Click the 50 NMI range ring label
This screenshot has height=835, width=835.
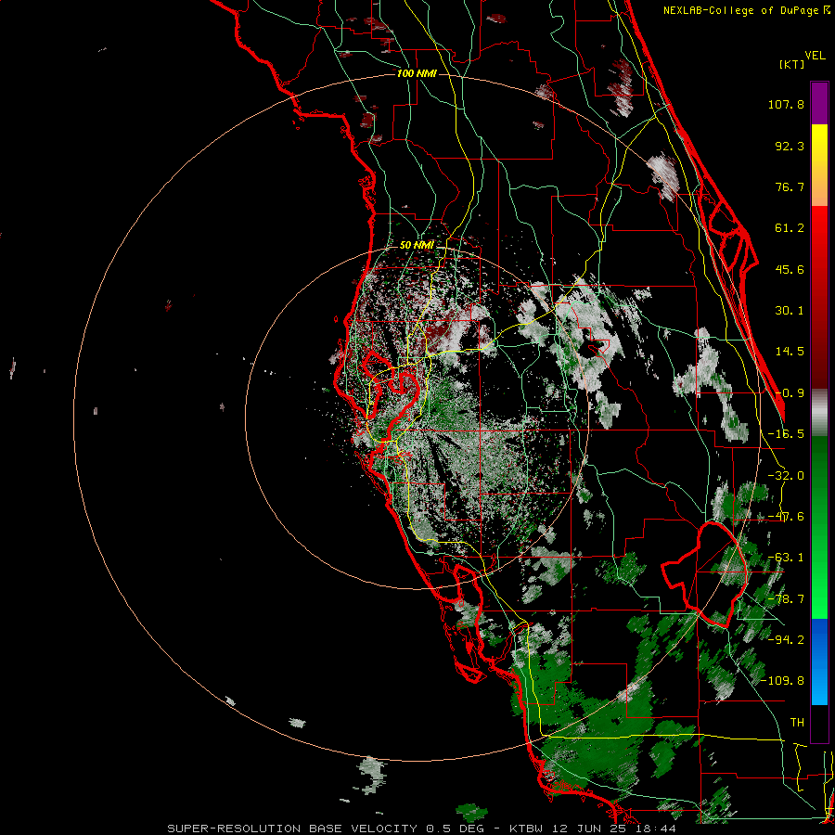point(417,245)
